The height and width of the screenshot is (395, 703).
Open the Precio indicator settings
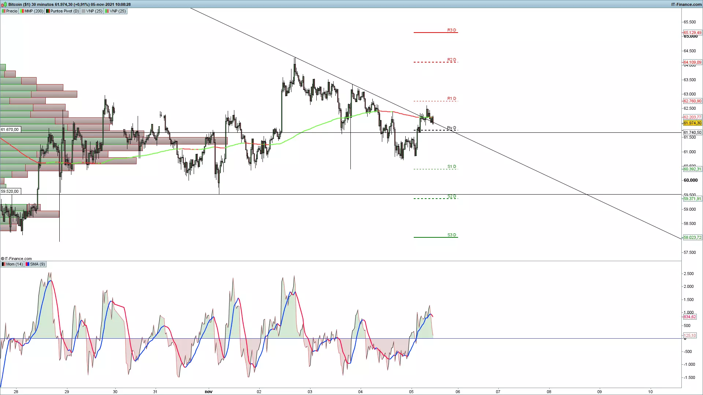(10, 11)
